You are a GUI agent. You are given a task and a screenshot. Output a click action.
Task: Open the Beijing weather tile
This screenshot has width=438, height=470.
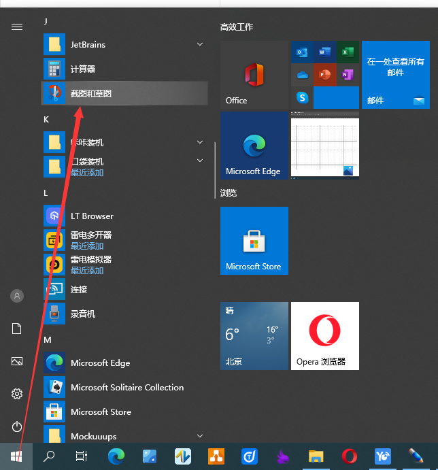[x=254, y=335]
